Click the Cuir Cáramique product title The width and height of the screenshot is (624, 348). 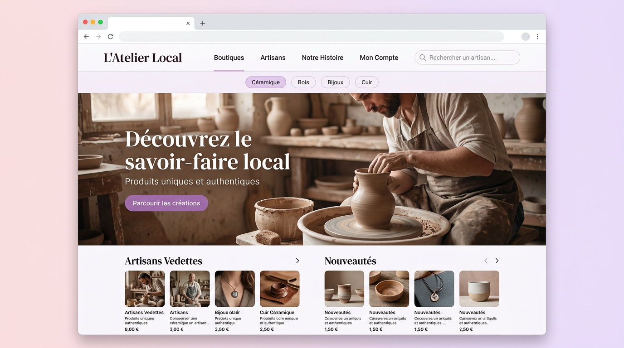click(277, 312)
